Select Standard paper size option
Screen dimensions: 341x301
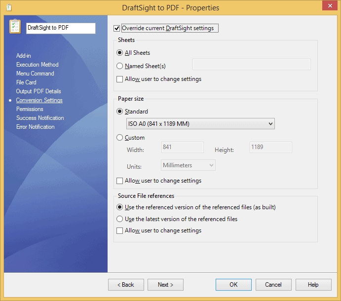[119, 112]
